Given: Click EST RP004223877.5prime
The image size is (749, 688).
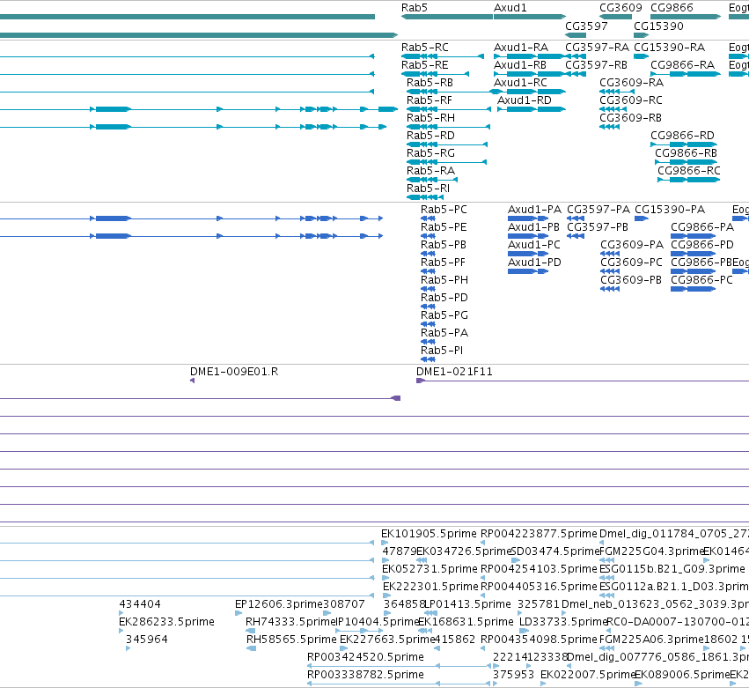Looking at the screenshot, I should pyautogui.click(x=539, y=534).
